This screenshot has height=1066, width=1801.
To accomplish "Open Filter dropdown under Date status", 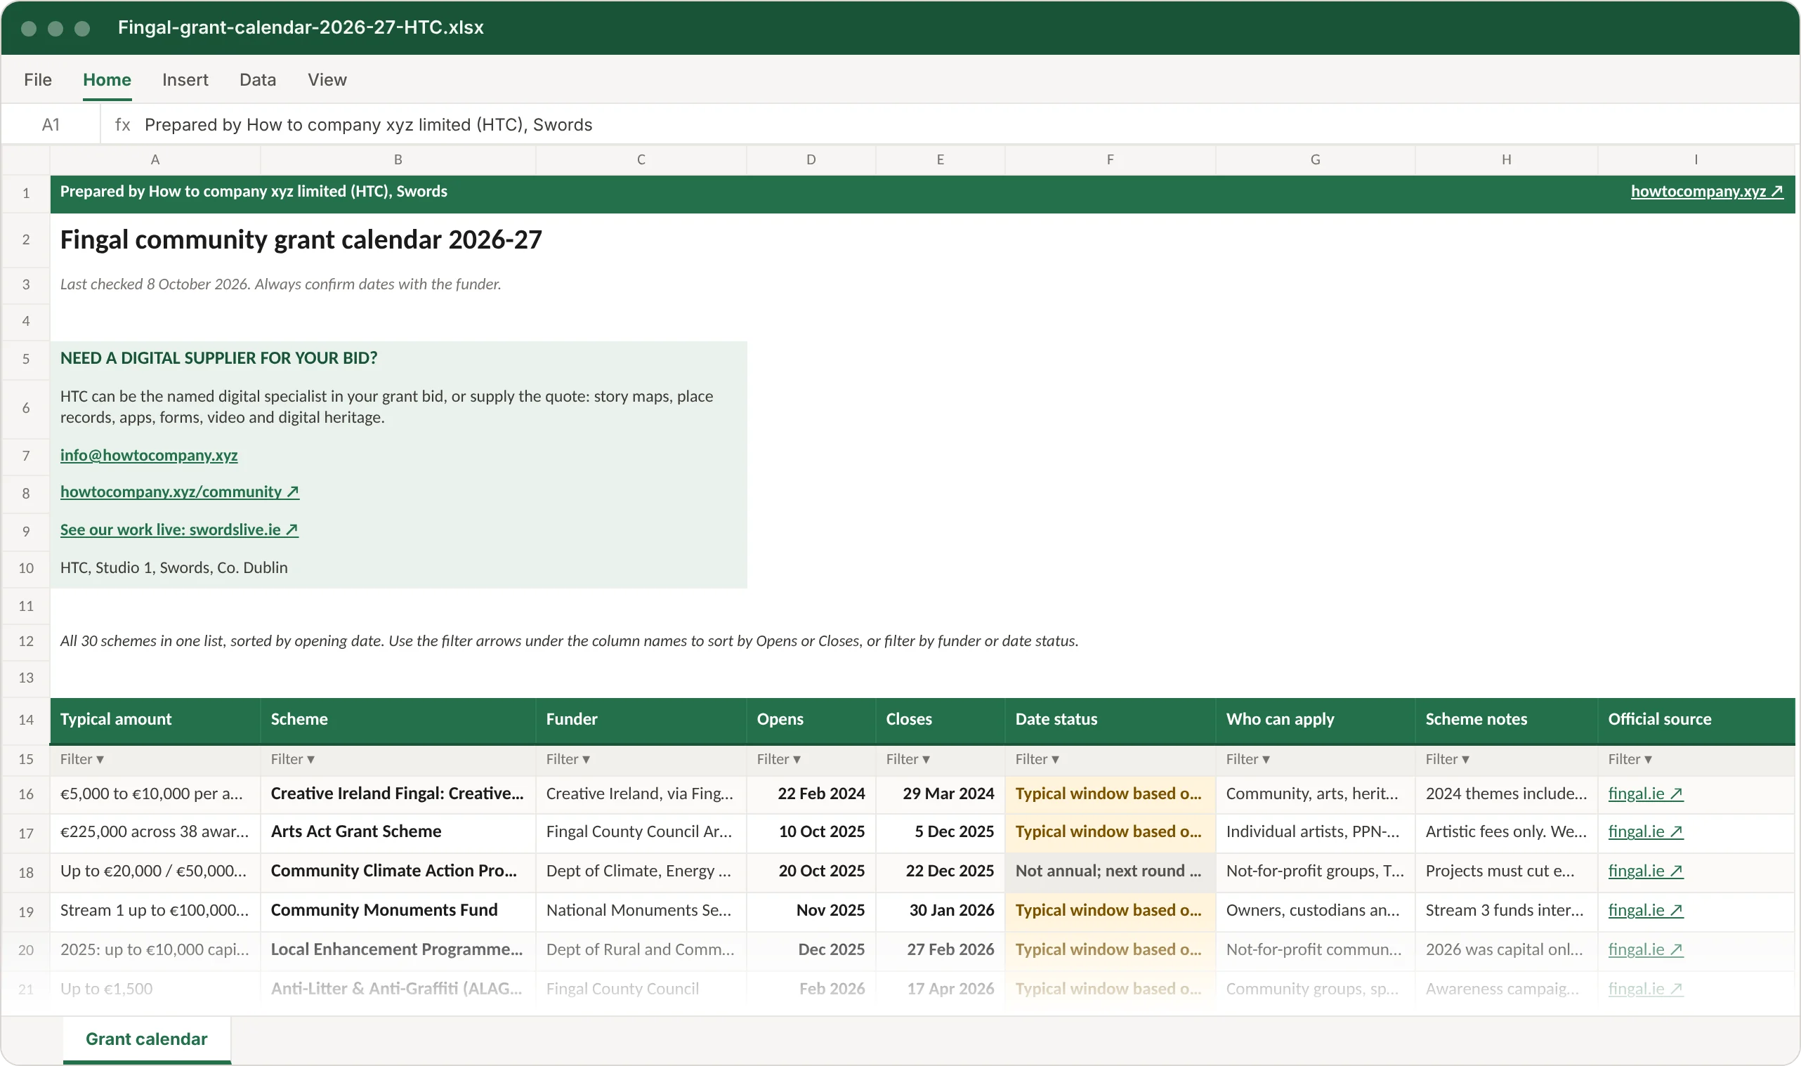I will tap(1037, 759).
